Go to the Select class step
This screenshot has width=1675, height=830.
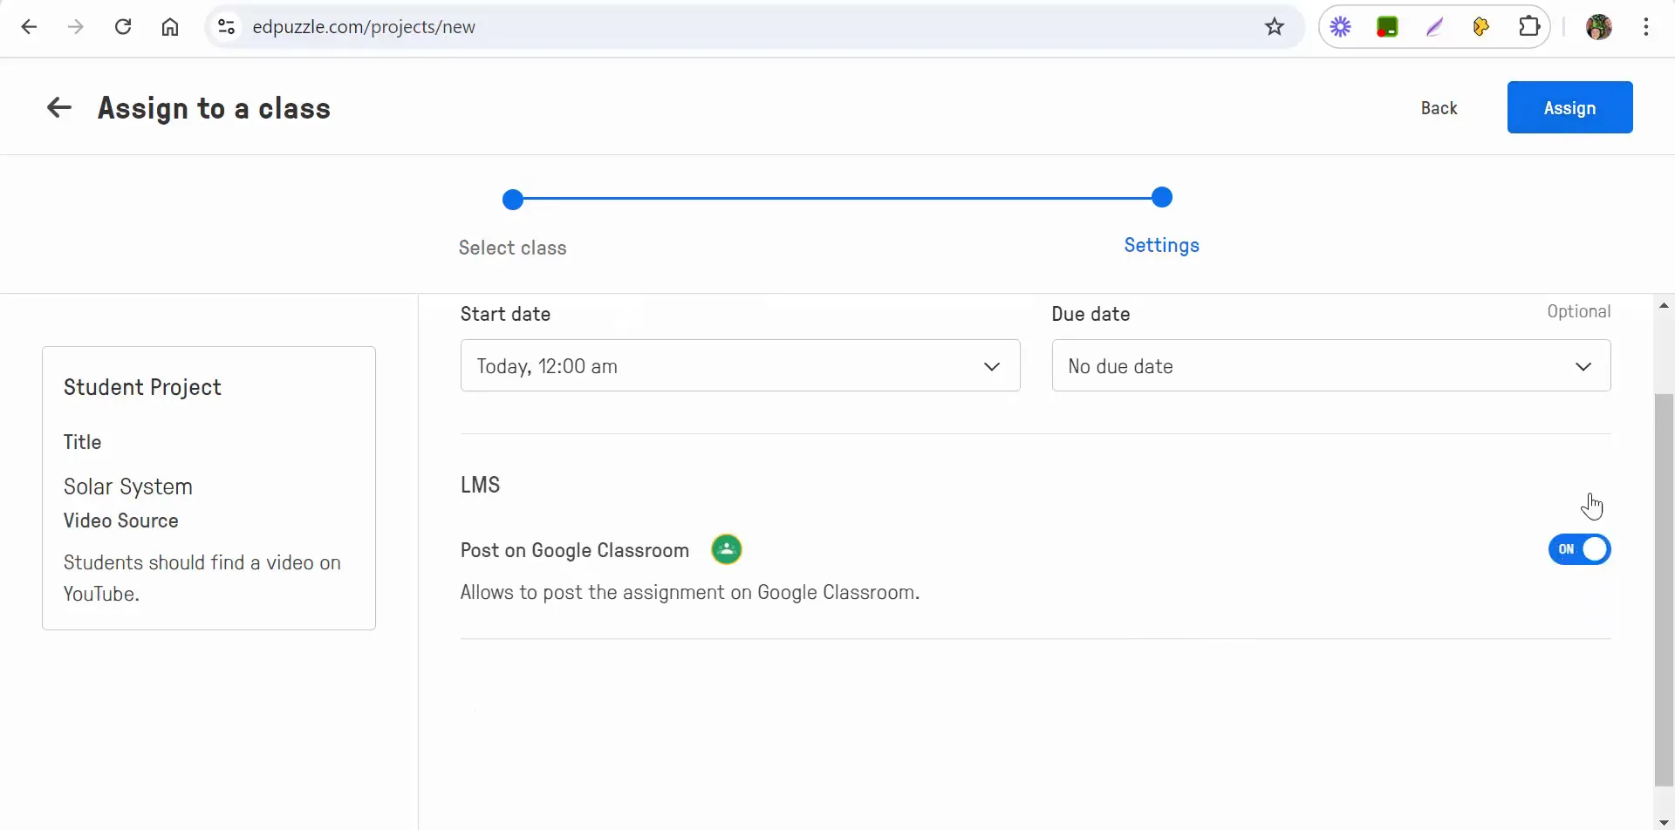pyautogui.click(x=513, y=248)
